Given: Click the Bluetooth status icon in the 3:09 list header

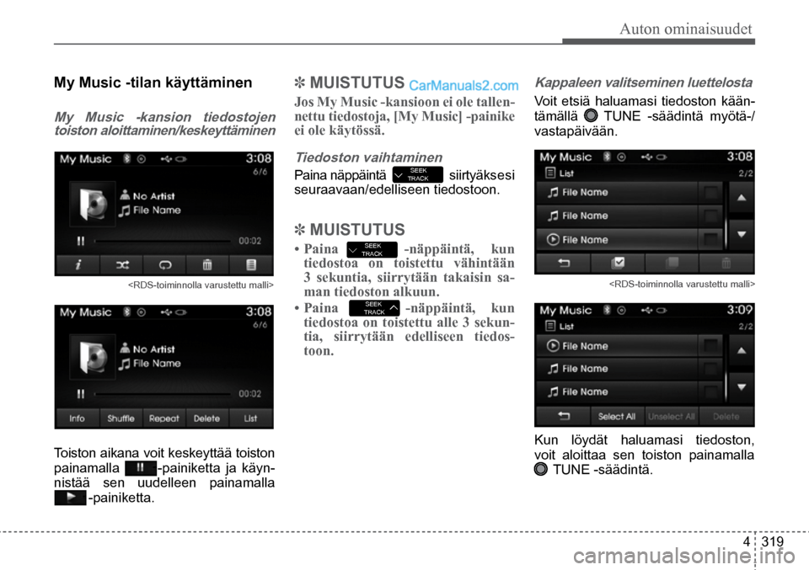Looking at the screenshot, I should pyautogui.click(x=608, y=310).
